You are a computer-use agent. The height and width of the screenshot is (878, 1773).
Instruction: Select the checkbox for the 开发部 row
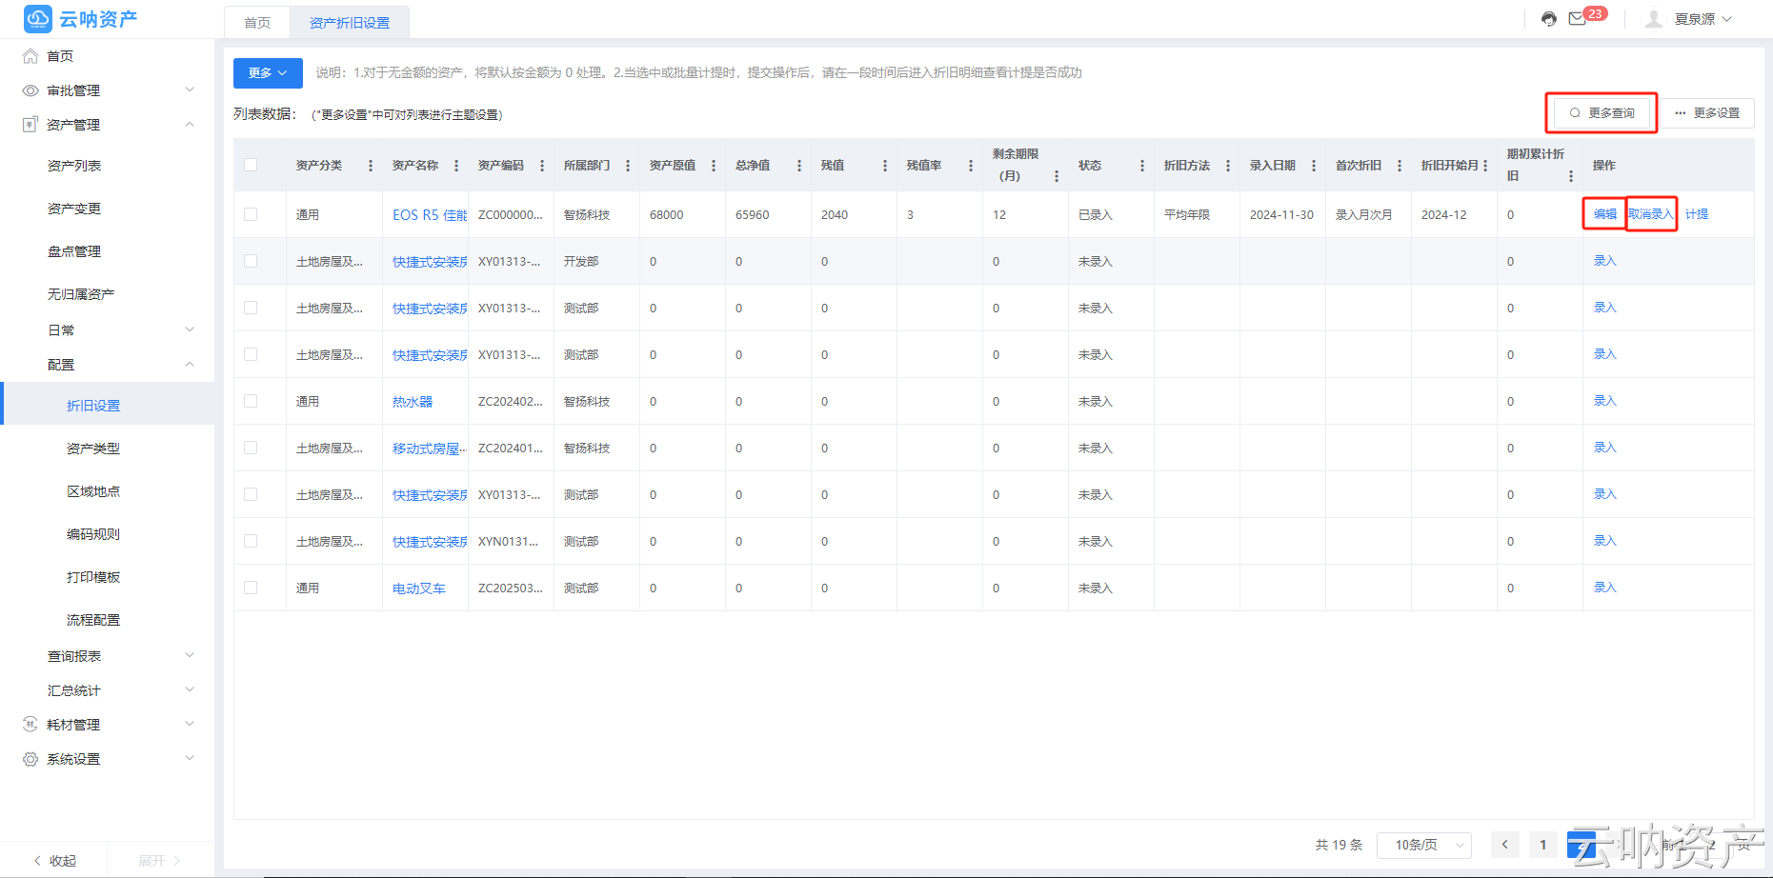point(251,261)
